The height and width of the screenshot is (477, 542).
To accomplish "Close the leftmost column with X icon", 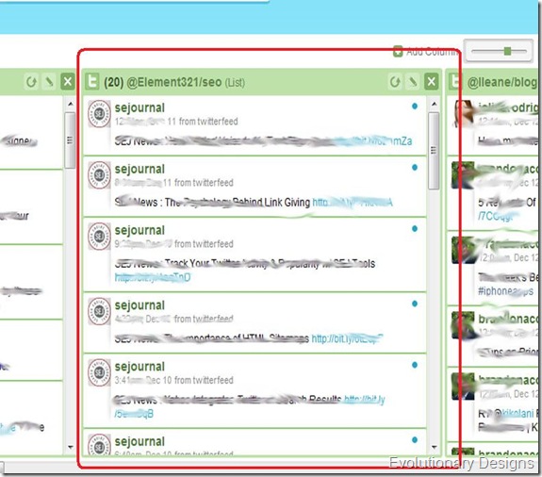I will coord(68,82).
